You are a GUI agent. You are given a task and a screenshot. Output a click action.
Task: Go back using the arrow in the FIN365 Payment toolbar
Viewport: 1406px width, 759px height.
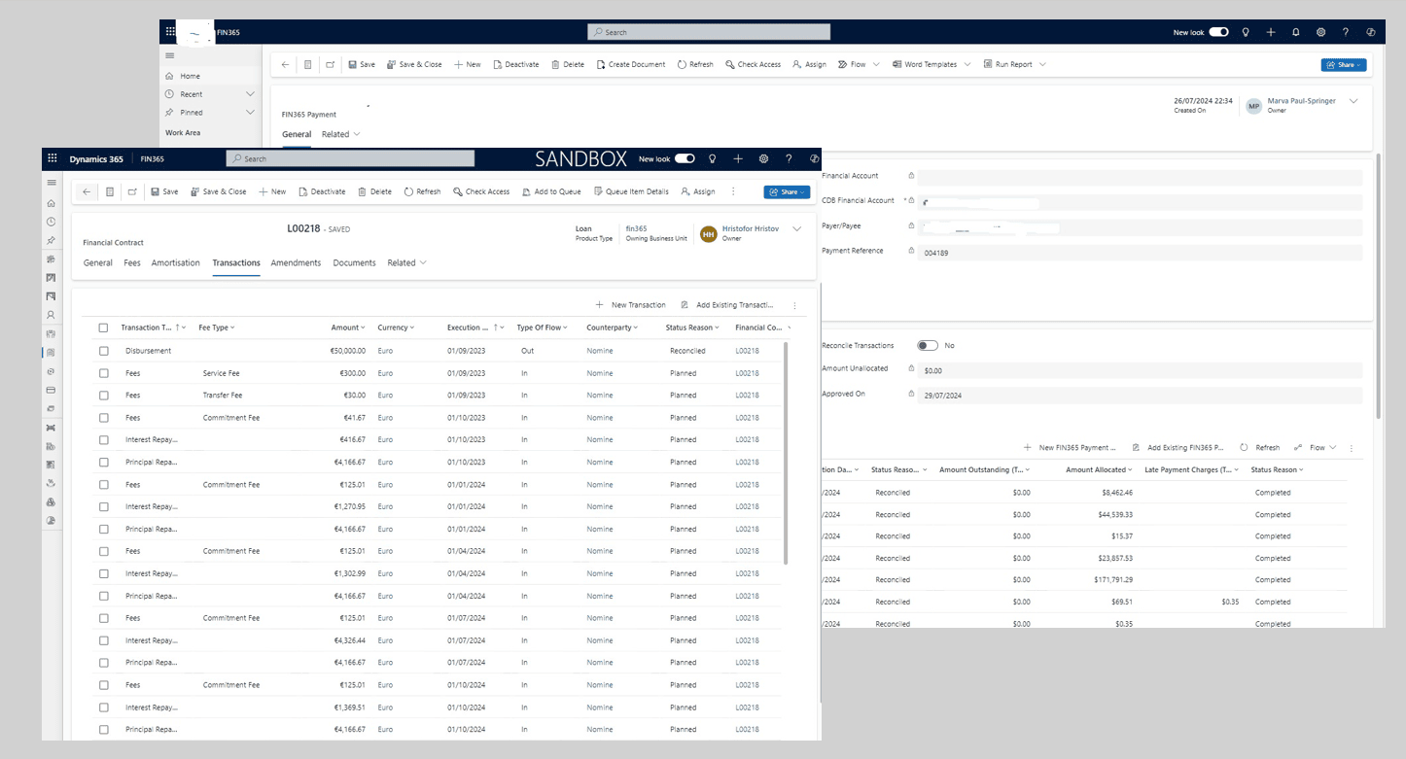[x=285, y=64]
